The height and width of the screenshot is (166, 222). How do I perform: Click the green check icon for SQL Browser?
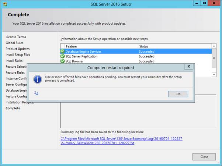(x=62, y=61)
